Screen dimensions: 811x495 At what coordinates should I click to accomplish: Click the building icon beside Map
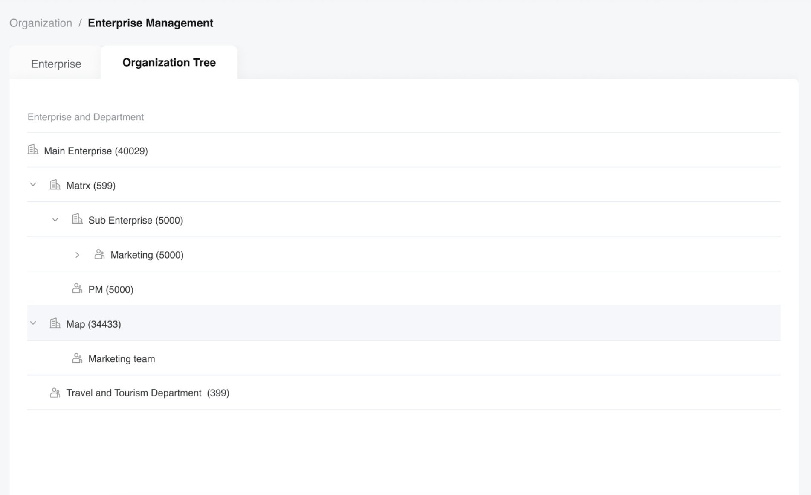click(x=55, y=323)
